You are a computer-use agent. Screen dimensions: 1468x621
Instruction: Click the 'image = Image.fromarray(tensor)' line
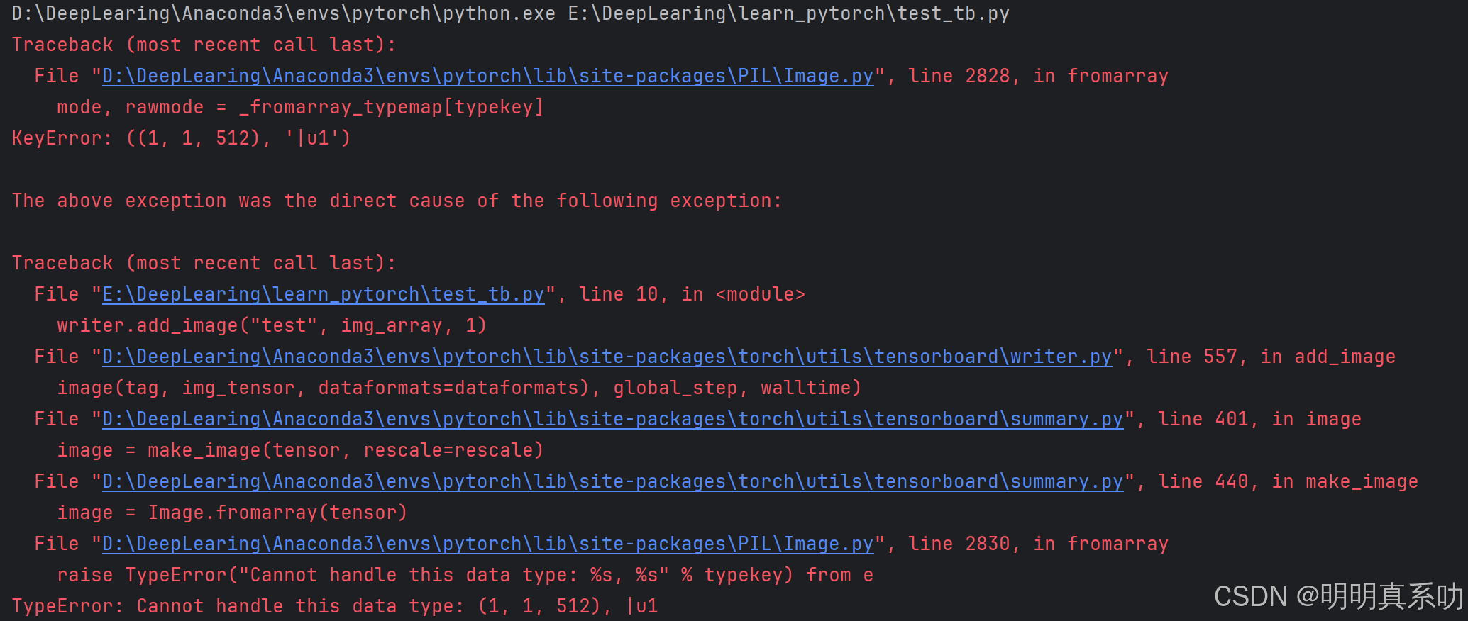click(233, 513)
